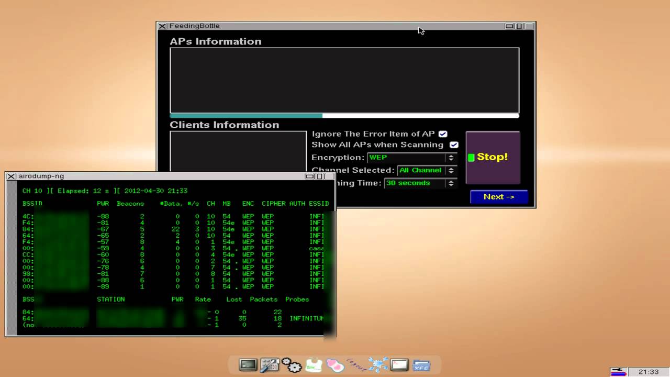This screenshot has width=670, height=377.
Task: Click the Encryption: label
Action: click(x=338, y=158)
